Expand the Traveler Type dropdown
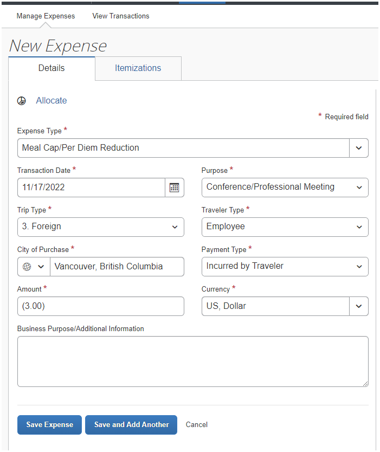This screenshot has height=452, width=380. pos(285,227)
